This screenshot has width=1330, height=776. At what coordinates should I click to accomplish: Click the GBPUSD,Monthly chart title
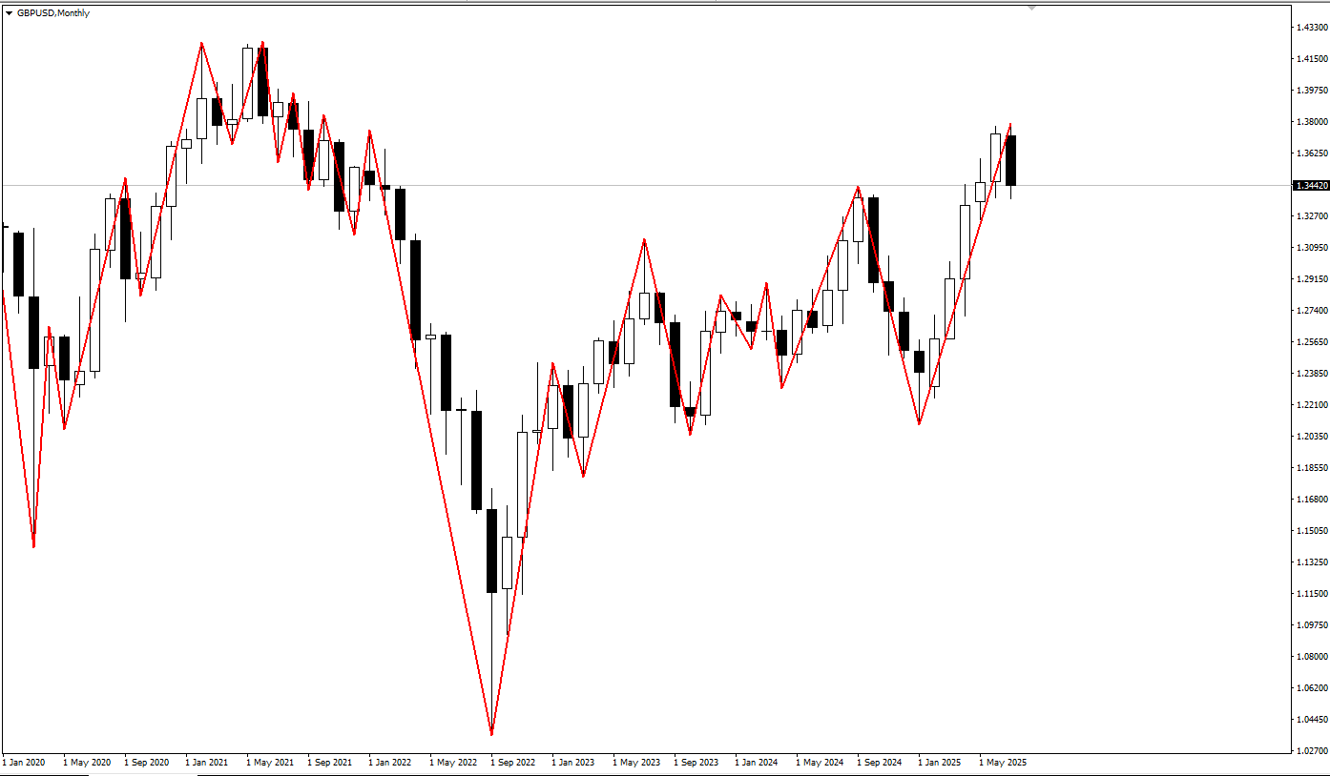[x=53, y=13]
